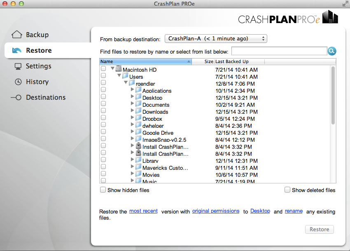Sort by the Last Backed Up column
Viewport: 350px width, 251px height.
pyautogui.click(x=239, y=61)
